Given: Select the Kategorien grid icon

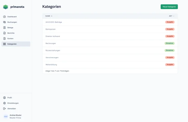Looking at the screenshot, I should [5, 44].
